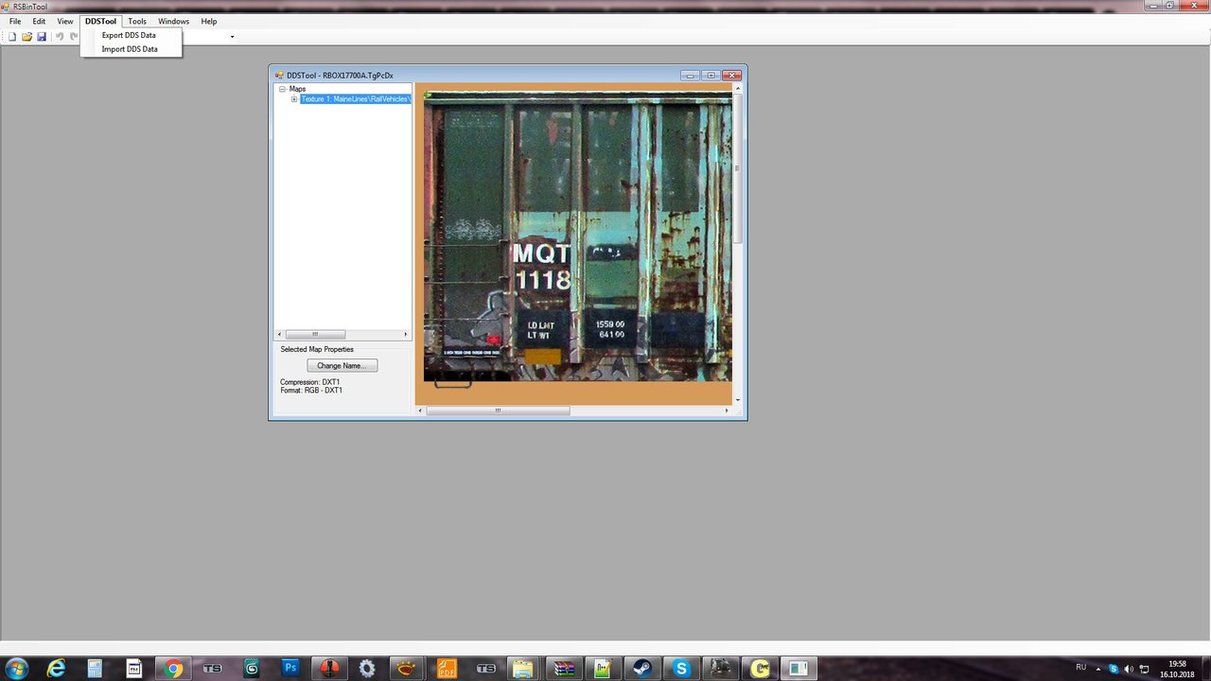Open Skype from the taskbar
The height and width of the screenshot is (681, 1211).
681,668
